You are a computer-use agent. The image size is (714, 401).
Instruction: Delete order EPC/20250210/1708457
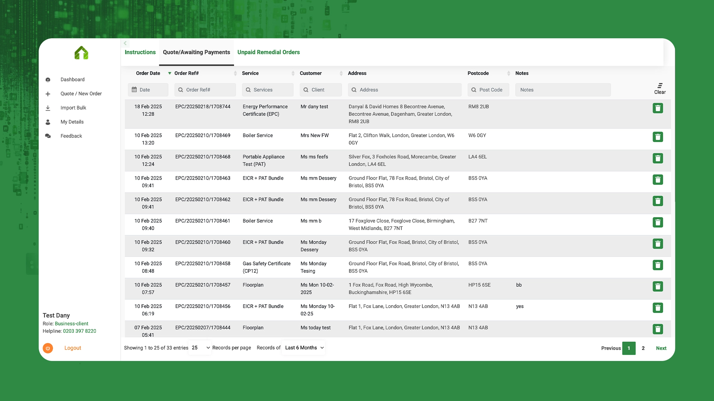click(x=658, y=286)
